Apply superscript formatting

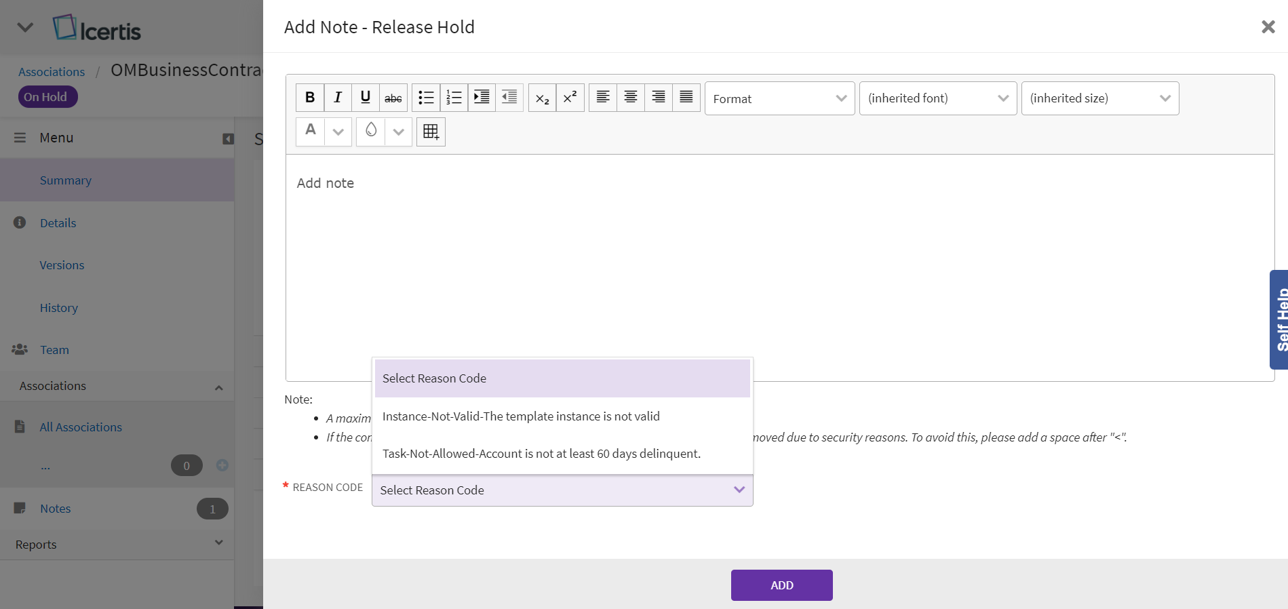click(x=570, y=98)
